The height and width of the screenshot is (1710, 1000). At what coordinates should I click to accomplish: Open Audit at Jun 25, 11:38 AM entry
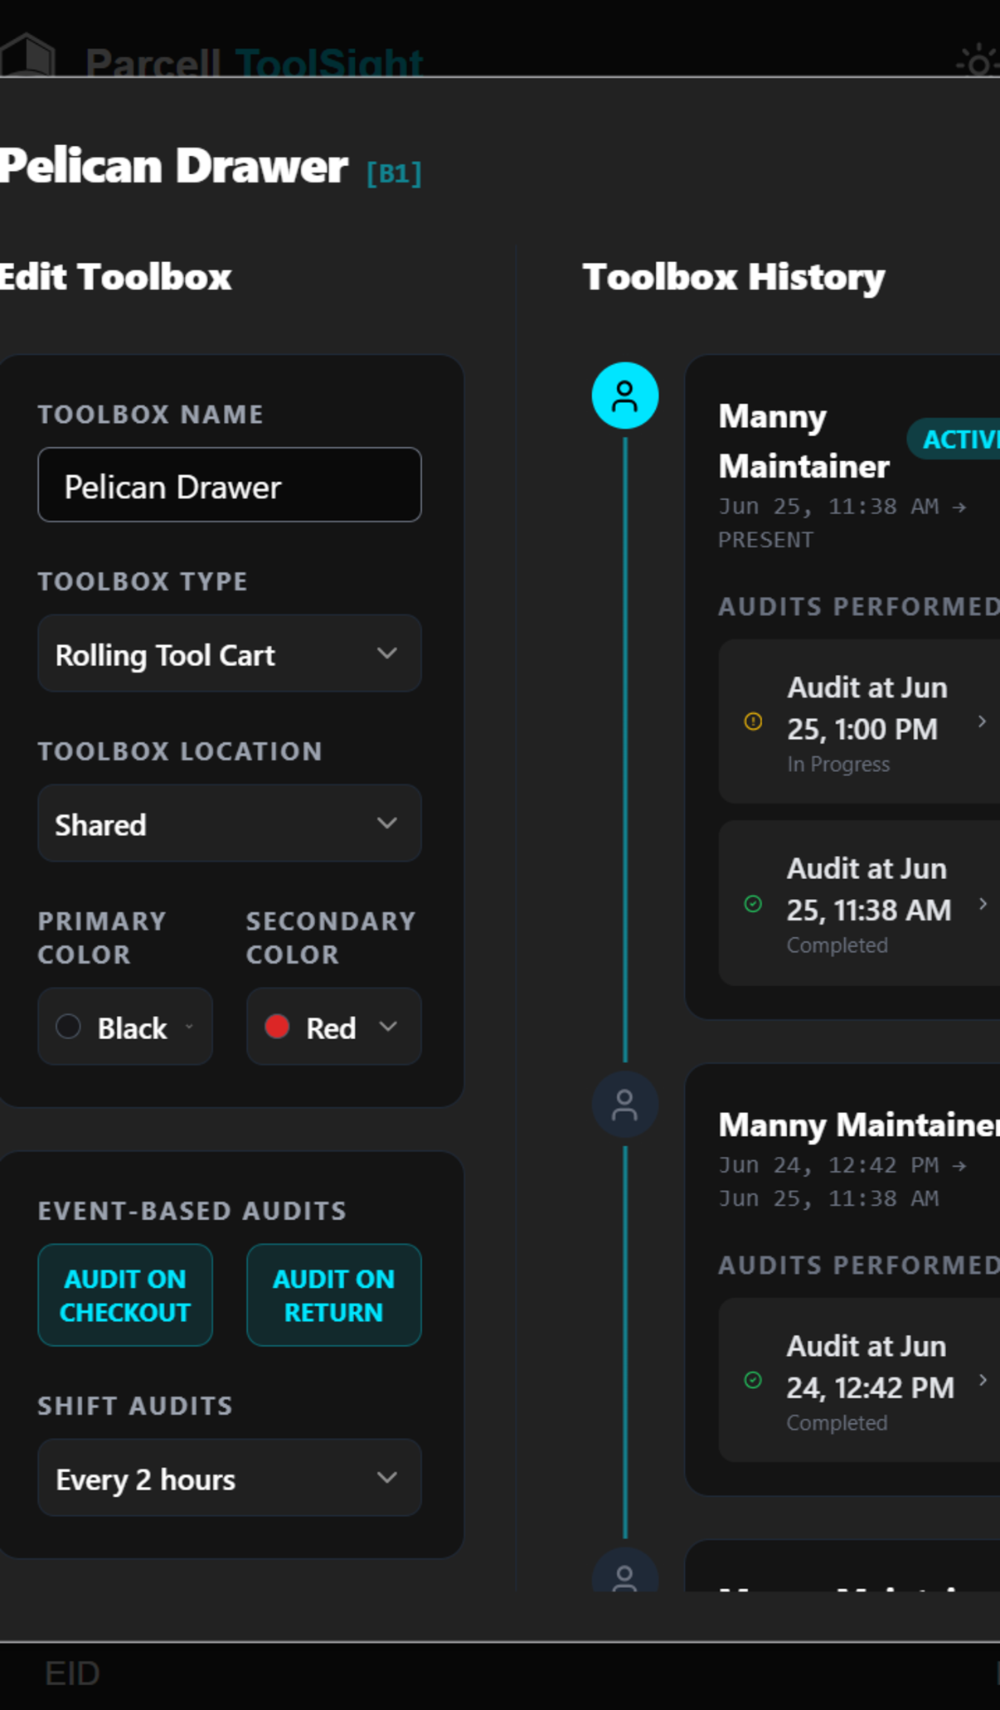point(859,903)
